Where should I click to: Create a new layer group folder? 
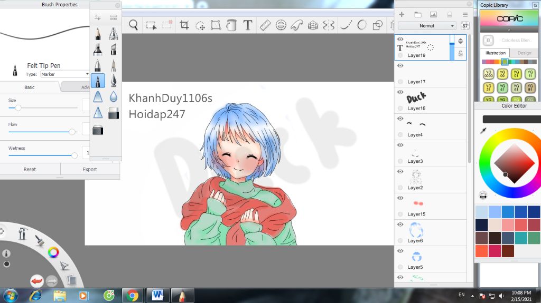pyautogui.click(x=418, y=14)
